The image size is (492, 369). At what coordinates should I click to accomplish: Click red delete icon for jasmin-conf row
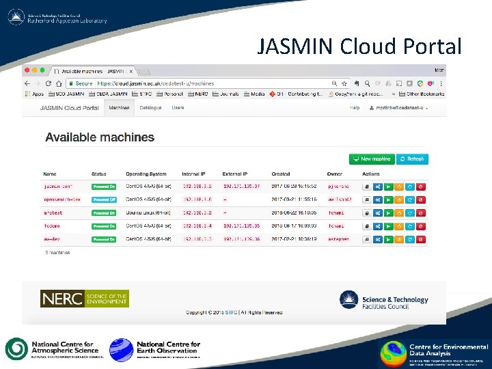click(x=421, y=187)
